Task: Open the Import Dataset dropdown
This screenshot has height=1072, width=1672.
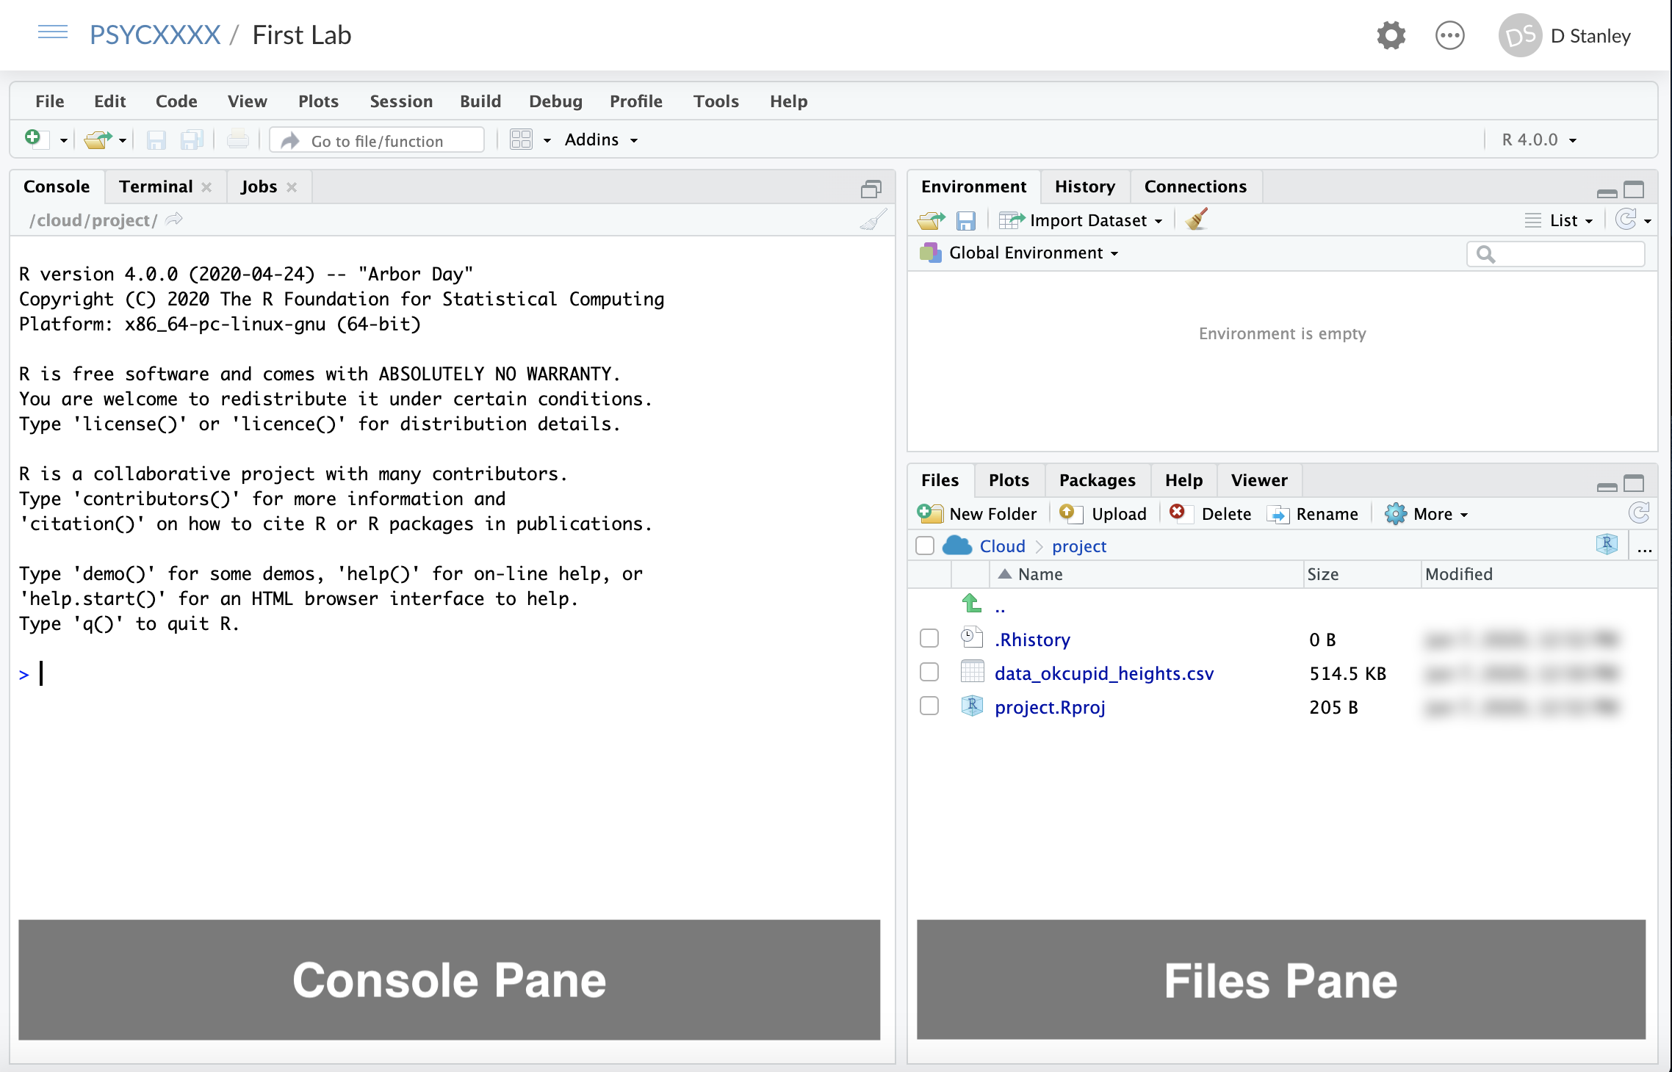Action: pos(1081,220)
